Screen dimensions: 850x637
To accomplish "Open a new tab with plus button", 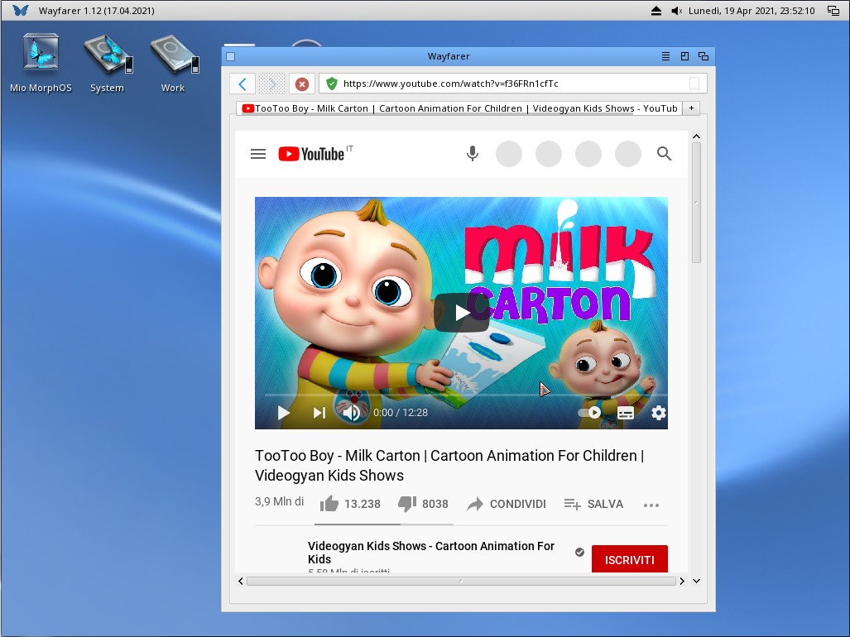I will [692, 108].
